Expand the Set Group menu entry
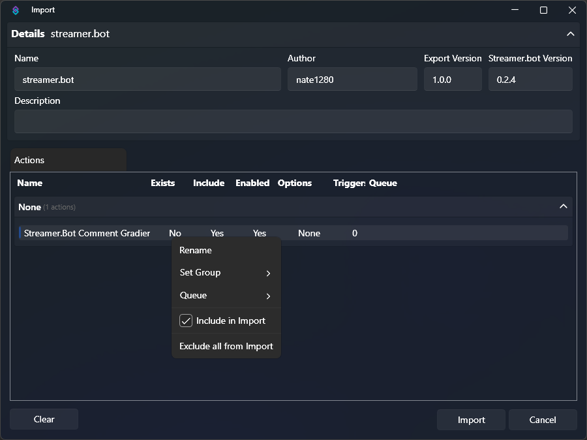This screenshot has width=587, height=440. click(x=199, y=272)
